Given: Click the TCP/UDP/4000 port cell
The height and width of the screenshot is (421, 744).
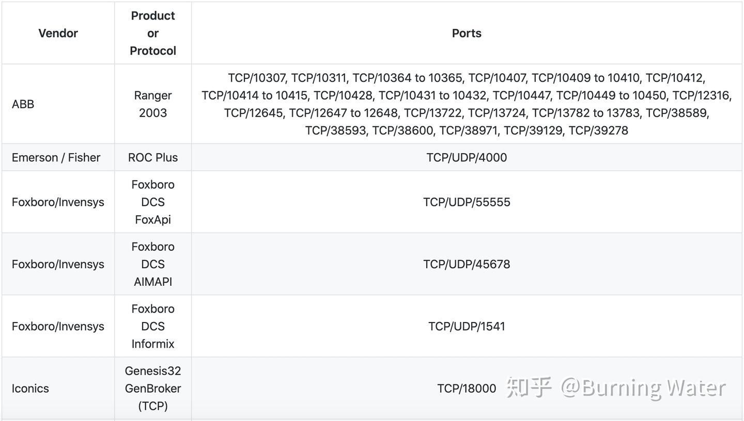Looking at the screenshot, I should click(467, 157).
